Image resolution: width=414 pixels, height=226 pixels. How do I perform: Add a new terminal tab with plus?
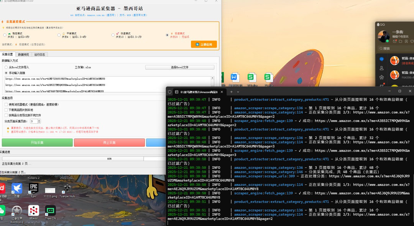pos(231,92)
